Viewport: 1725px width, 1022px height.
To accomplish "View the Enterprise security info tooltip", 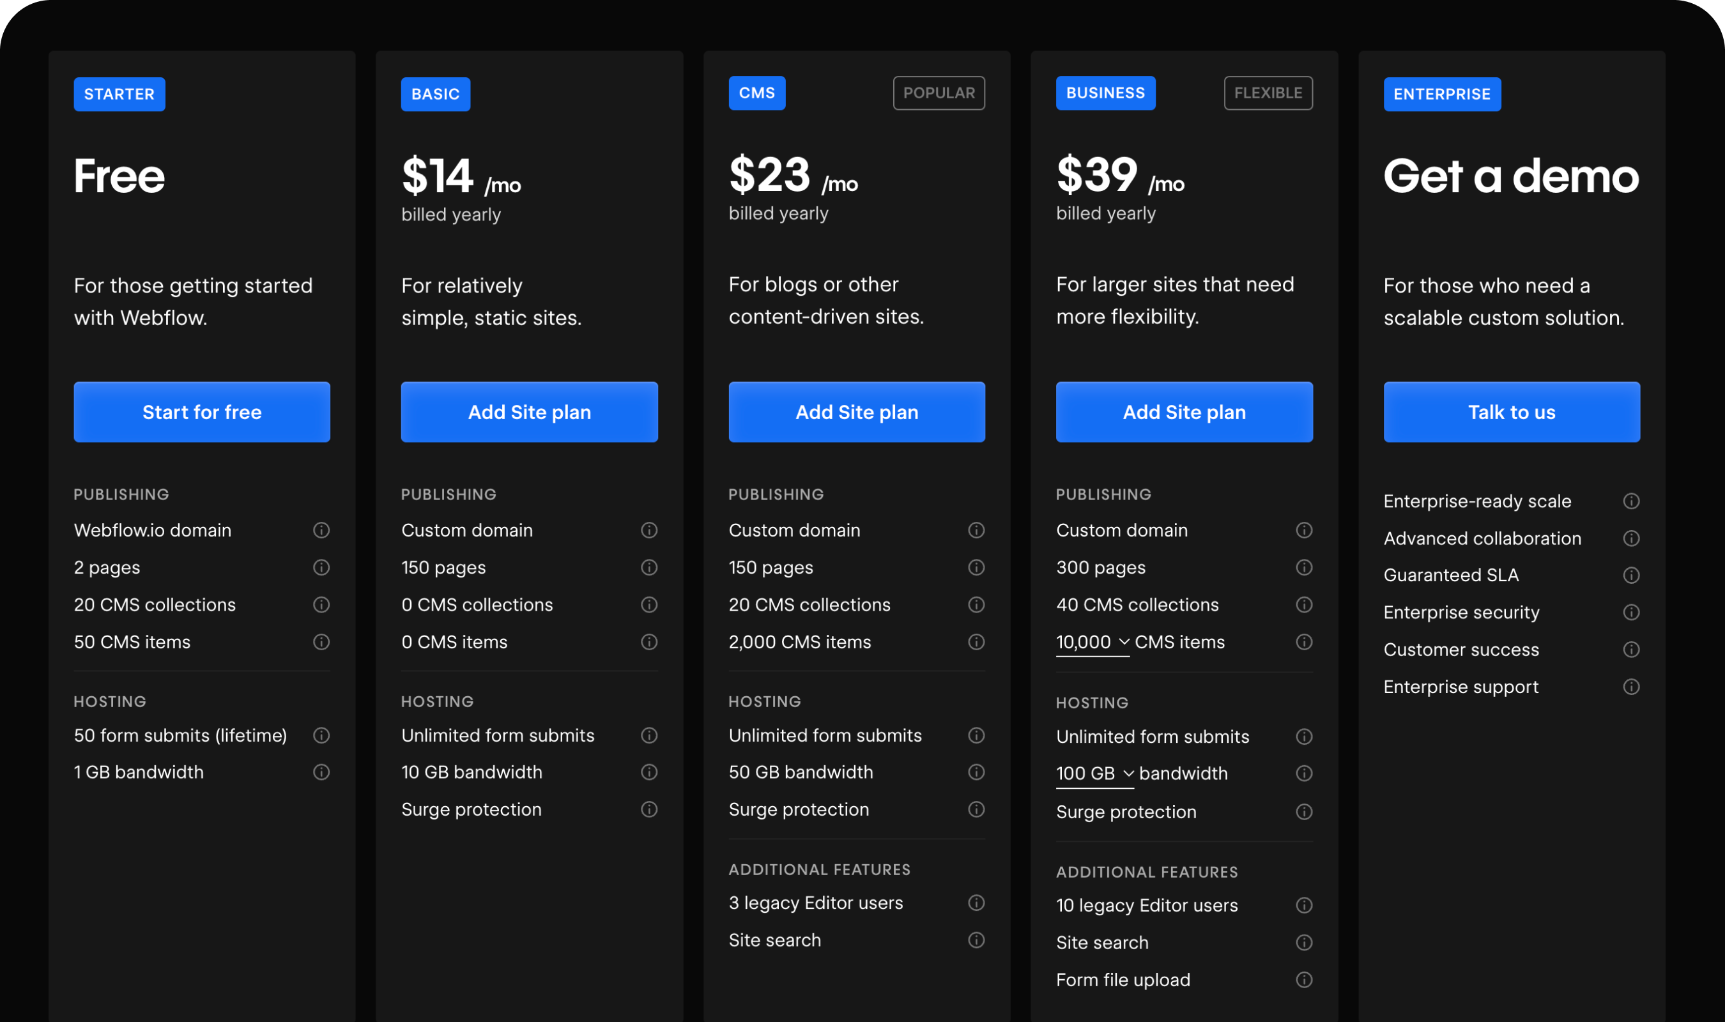I will 1630,612.
